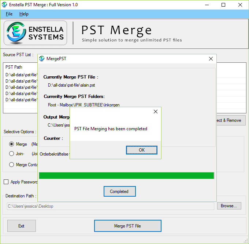Click the MergePST dialog title icon

pyautogui.click(x=42, y=59)
